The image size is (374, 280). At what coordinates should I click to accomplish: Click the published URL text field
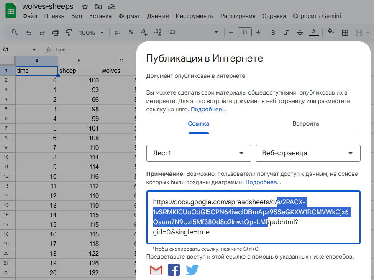click(253, 217)
